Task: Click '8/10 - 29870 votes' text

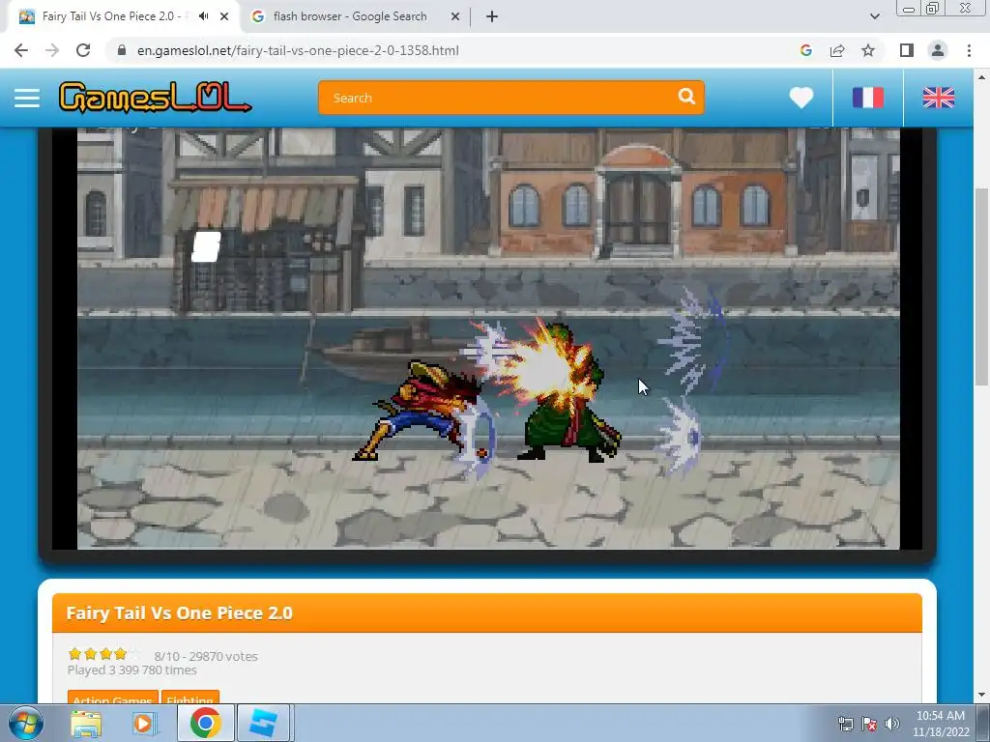Action: (x=206, y=656)
